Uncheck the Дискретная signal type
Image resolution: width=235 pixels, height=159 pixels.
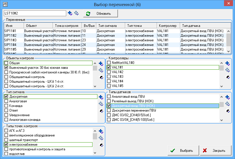coord(6,96)
